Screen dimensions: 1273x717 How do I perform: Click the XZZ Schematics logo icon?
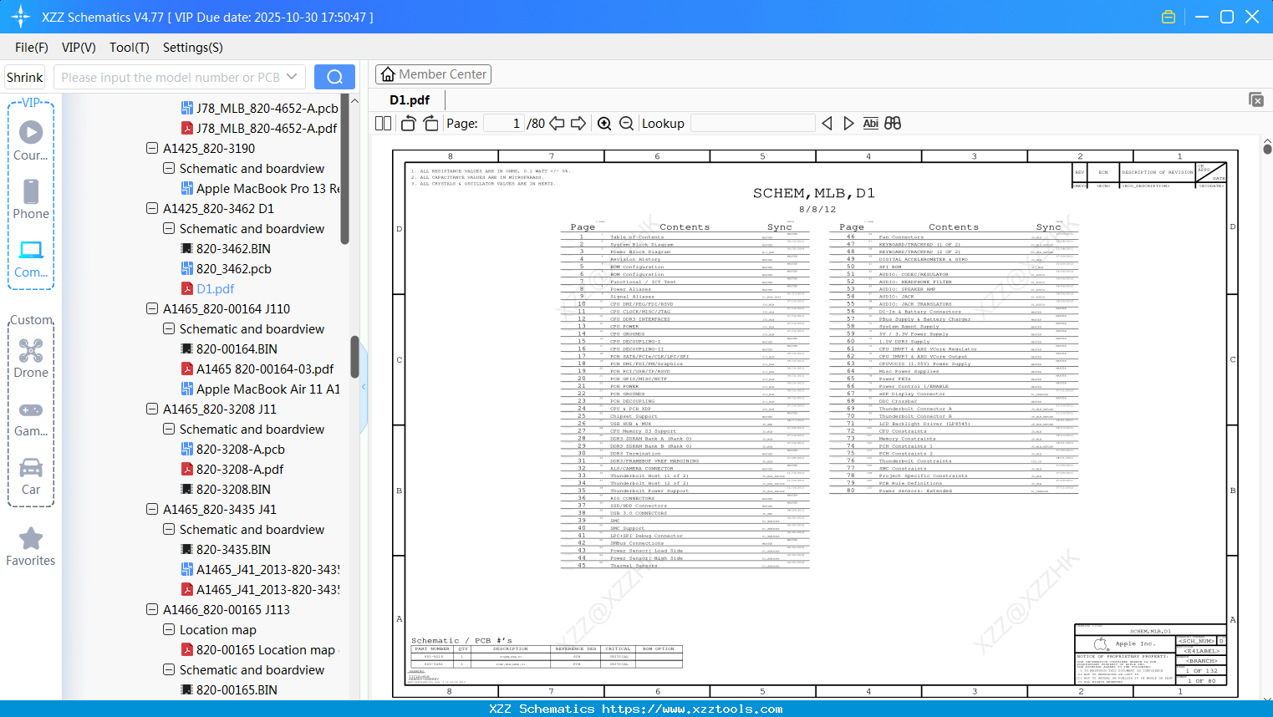pos(21,17)
